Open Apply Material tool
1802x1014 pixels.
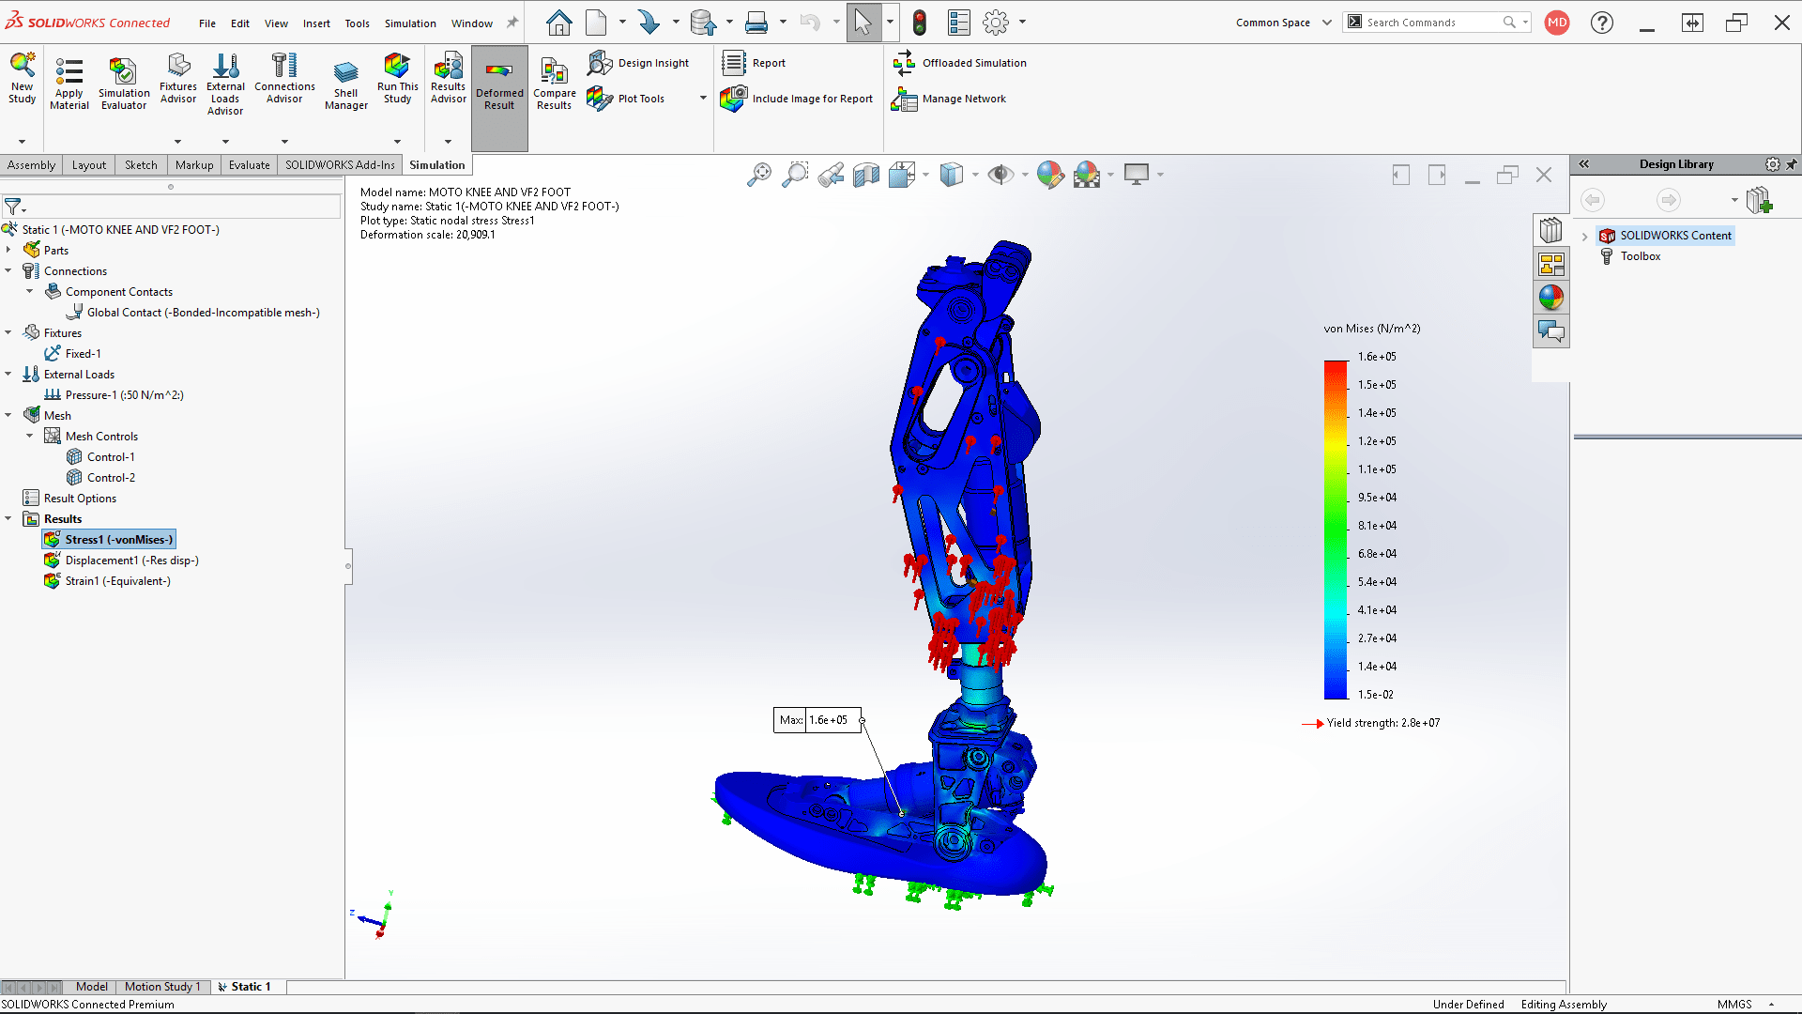(69, 83)
